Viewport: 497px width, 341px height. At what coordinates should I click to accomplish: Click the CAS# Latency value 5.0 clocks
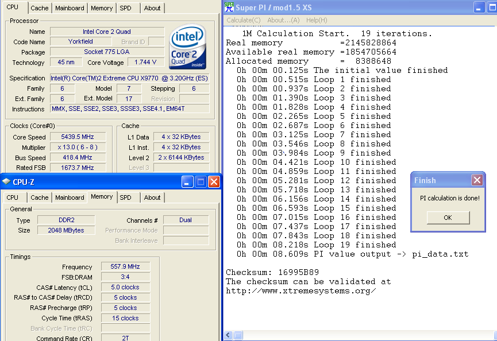click(x=125, y=287)
